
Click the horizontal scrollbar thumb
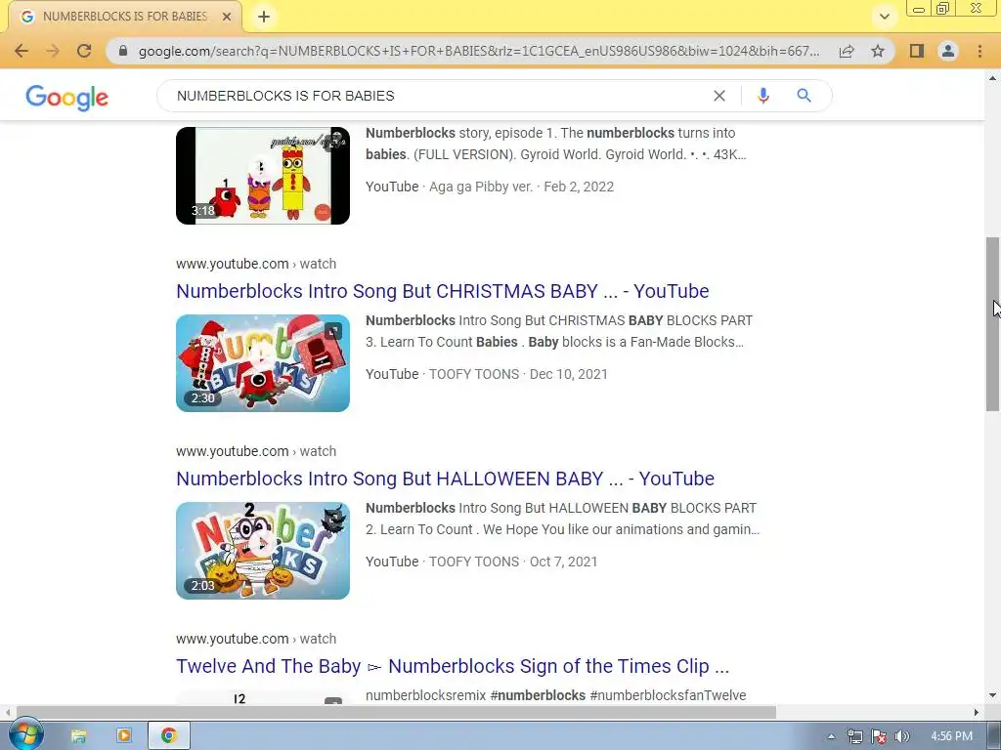tap(396, 712)
